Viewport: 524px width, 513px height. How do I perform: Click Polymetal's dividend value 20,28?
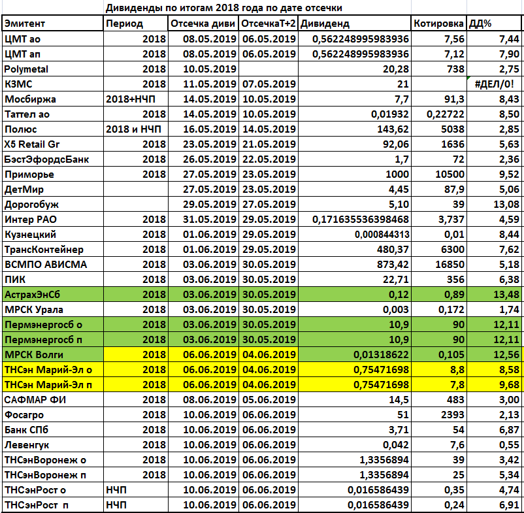click(354, 69)
